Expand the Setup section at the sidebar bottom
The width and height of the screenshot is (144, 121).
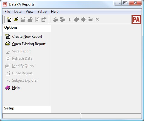[x=9, y=108]
